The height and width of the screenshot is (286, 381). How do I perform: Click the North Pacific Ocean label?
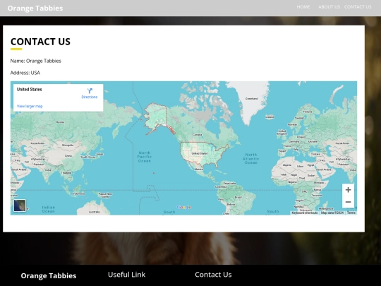click(145, 157)
